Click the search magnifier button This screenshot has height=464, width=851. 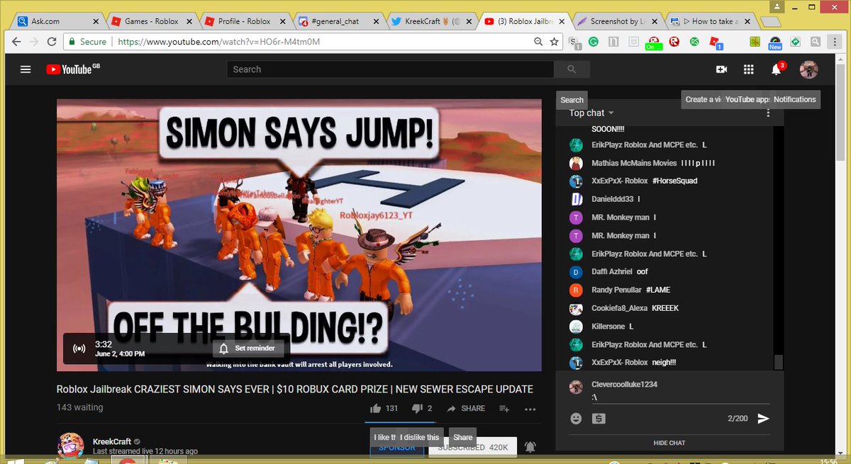click(x=572, y=69)
